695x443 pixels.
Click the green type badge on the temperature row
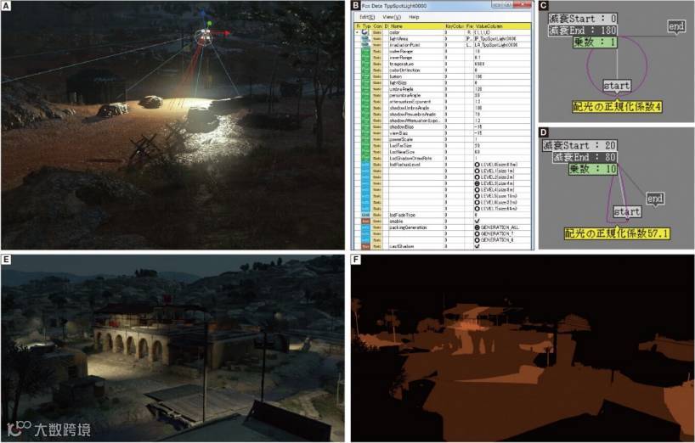point(365,64)
